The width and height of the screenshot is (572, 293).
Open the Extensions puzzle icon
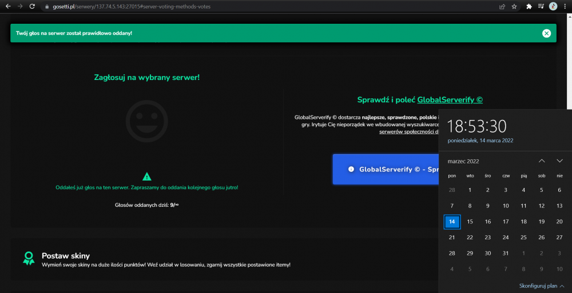click(529, 6)
